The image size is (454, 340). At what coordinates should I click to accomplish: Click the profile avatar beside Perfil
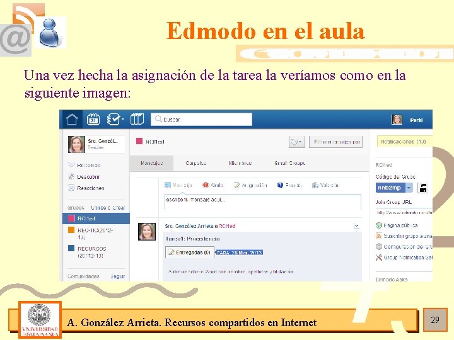[x=397, y=120]
